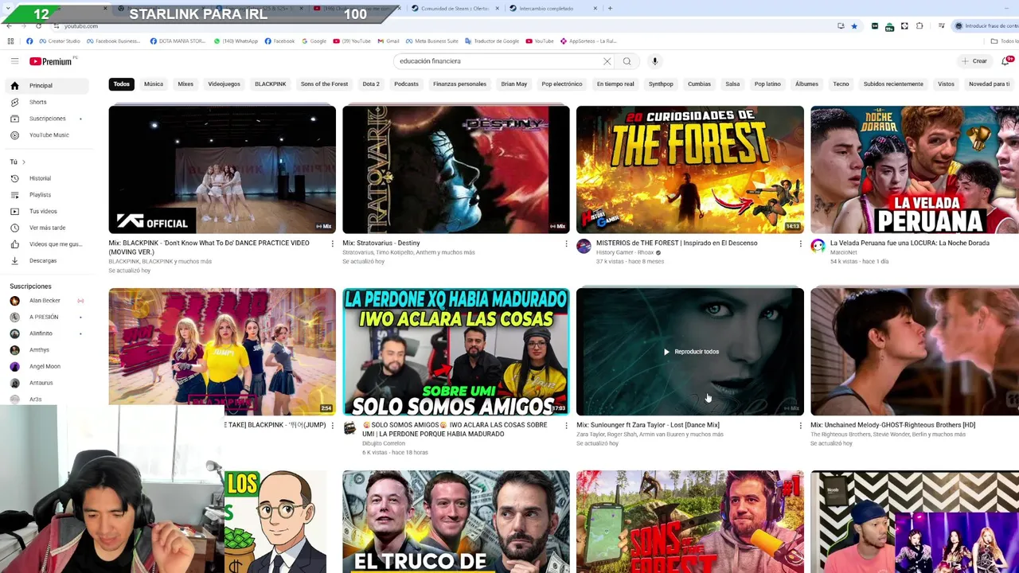This screenshot has width=1019, height=573.
Task: Select the Podcasts filter chip
Action: point(406,84)
